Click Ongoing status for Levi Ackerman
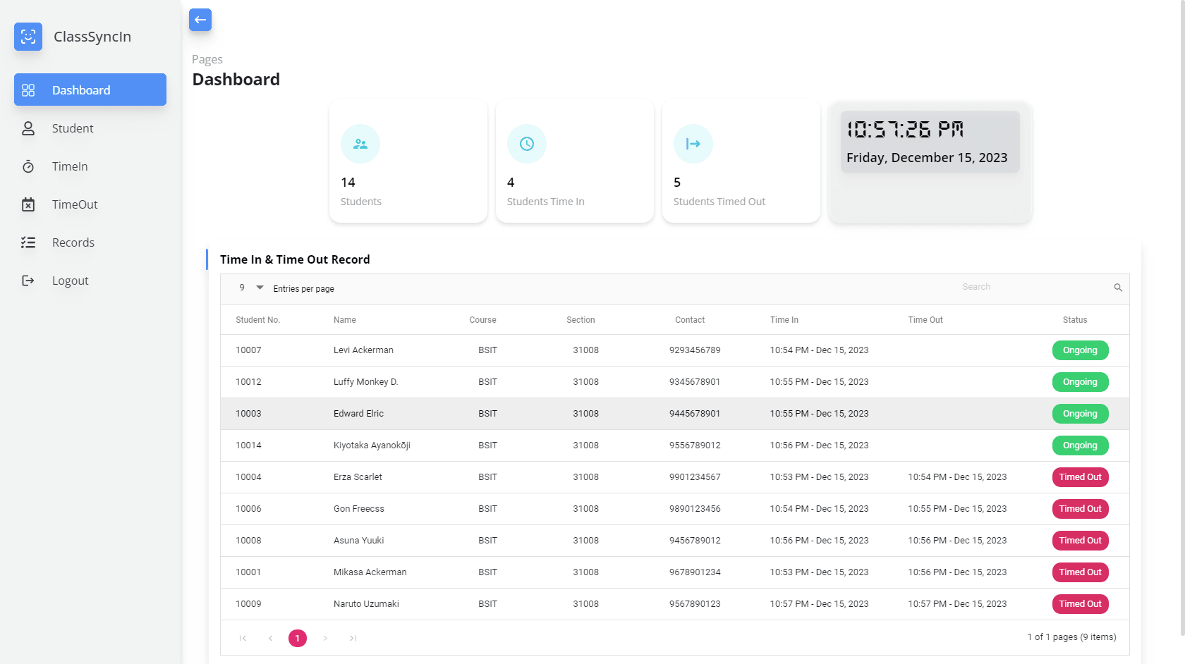 tap(1080, 350)
